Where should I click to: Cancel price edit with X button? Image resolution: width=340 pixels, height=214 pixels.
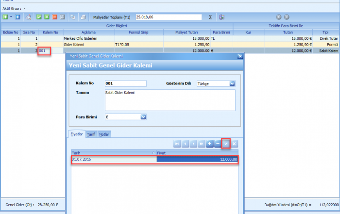pos(234,144)
